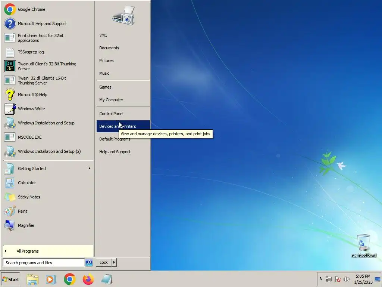
Task: Click the Getting Started icon
Action: pos(9,169)
